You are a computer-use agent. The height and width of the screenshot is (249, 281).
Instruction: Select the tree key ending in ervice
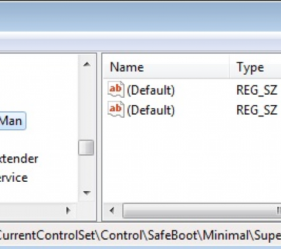[x=14, y=178]
